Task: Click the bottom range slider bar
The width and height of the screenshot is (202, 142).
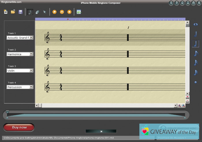Action: (96, 115)
